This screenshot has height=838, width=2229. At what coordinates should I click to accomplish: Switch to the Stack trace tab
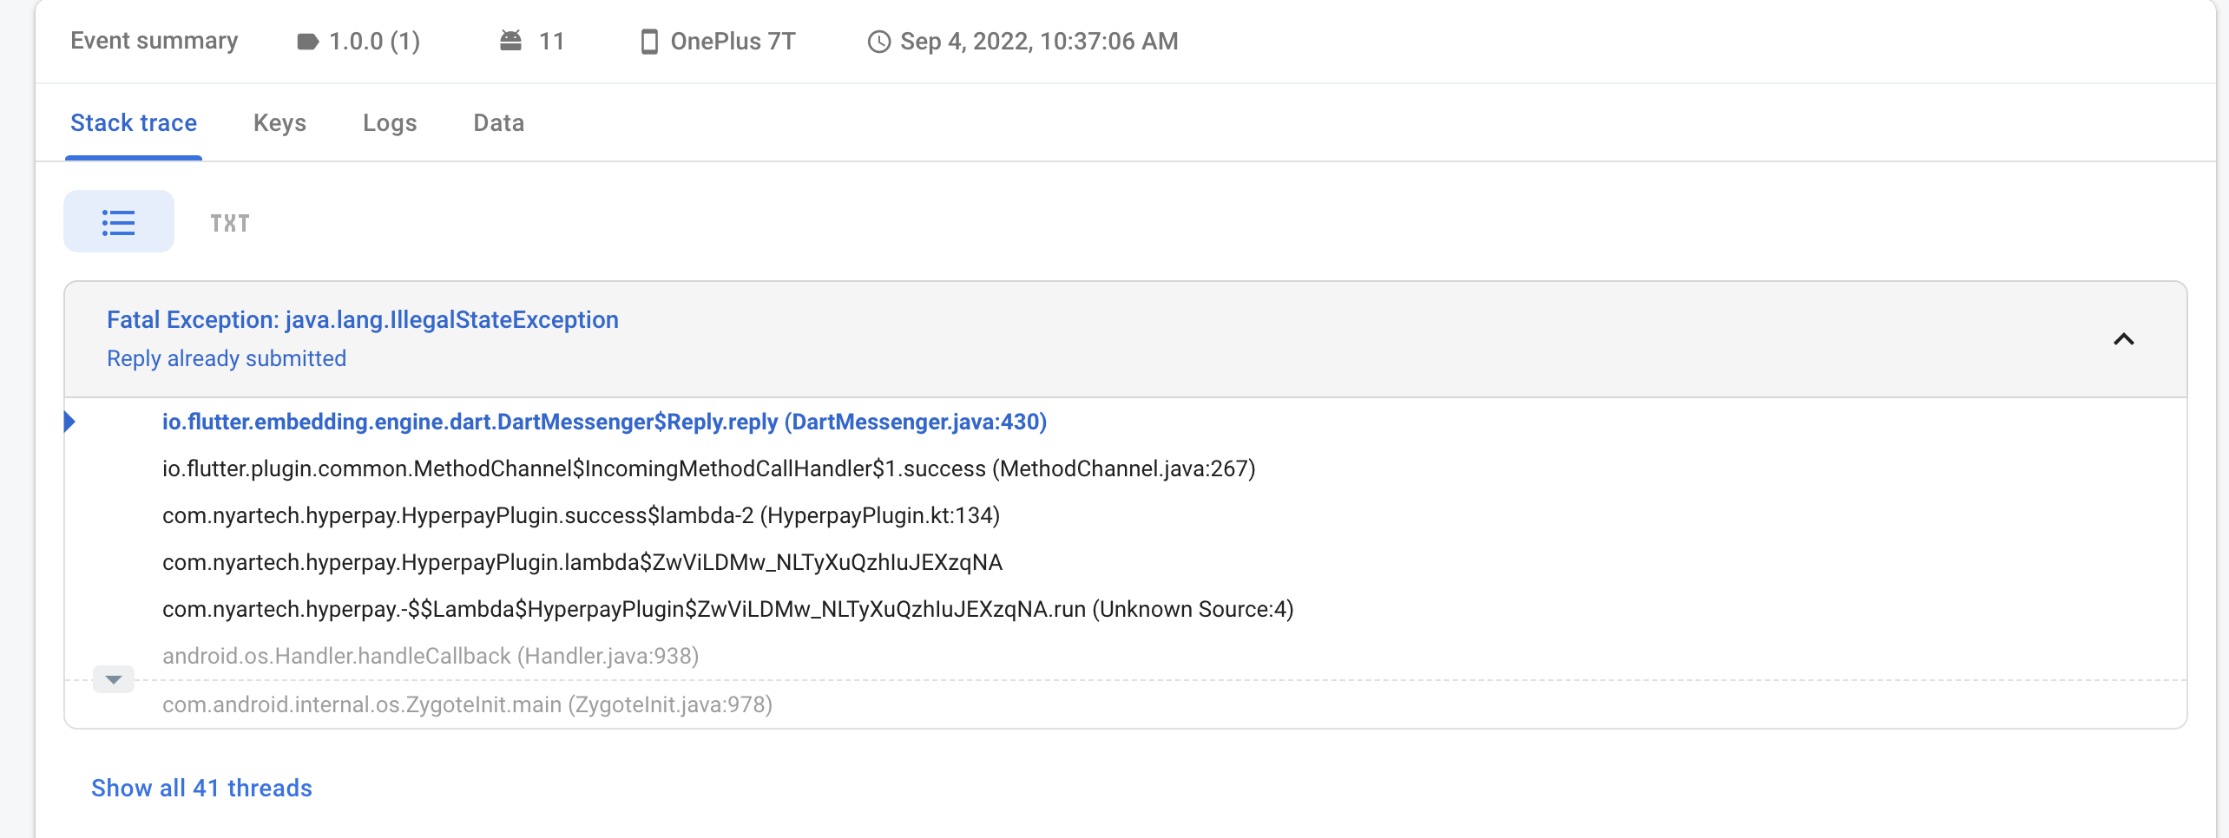coord(134,123)
